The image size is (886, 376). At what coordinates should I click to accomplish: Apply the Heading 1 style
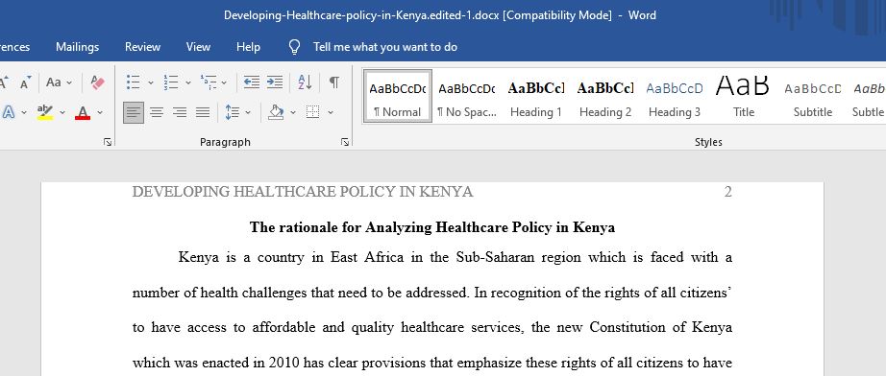point(536,96)
